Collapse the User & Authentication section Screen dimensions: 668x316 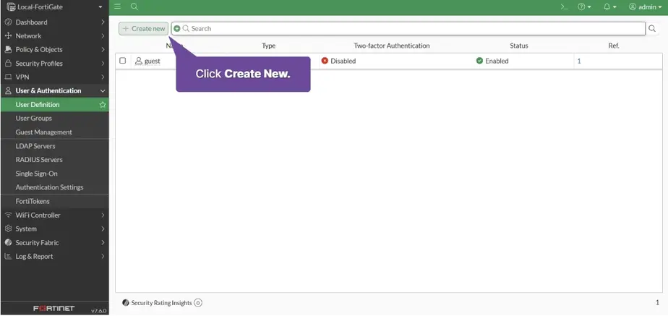pos(54,90)
